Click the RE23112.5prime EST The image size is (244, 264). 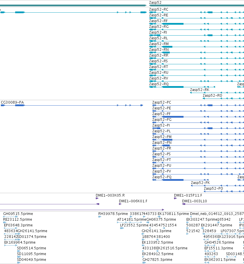(x=17, y=220)
